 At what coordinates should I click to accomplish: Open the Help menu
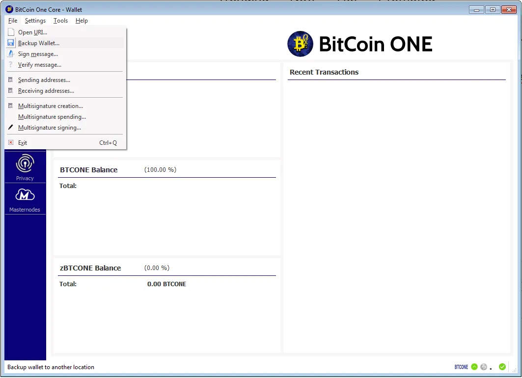82,21
